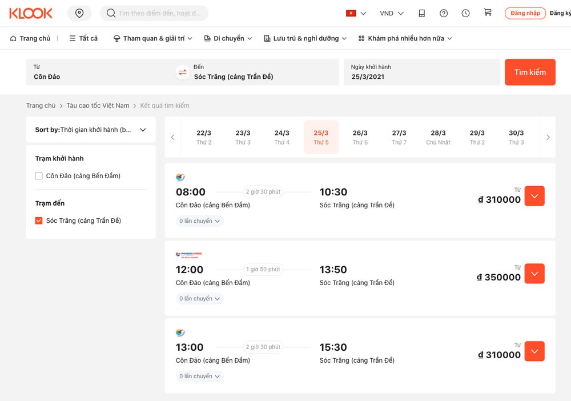Open the location pin selector
This screenshot has width=571, height=401.
pos(79,13)
